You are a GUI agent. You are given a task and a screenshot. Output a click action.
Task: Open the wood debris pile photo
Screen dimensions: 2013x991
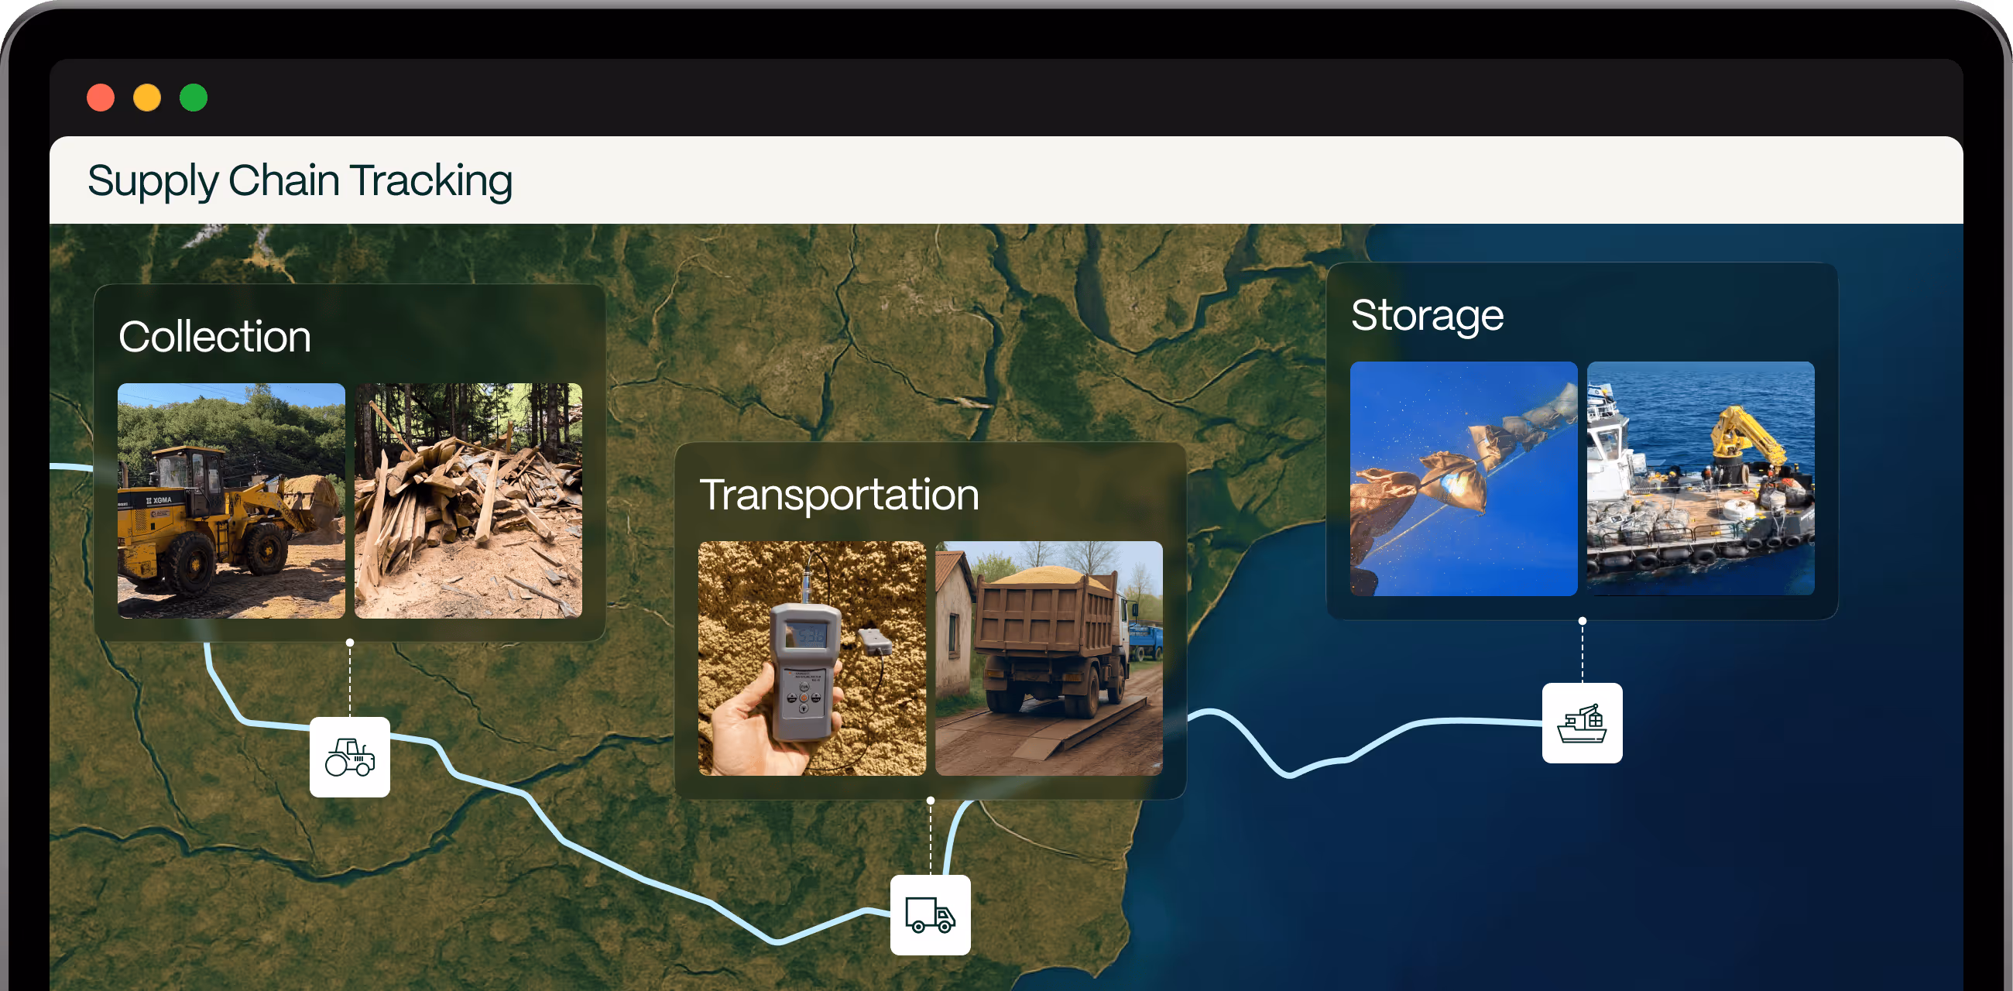[468, 500]
